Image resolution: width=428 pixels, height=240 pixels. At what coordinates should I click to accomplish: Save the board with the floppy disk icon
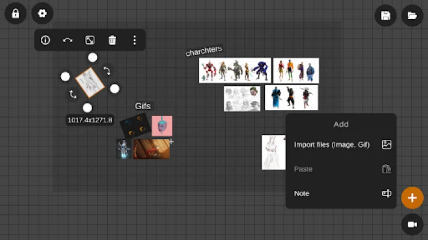click(x=385, y=16)
